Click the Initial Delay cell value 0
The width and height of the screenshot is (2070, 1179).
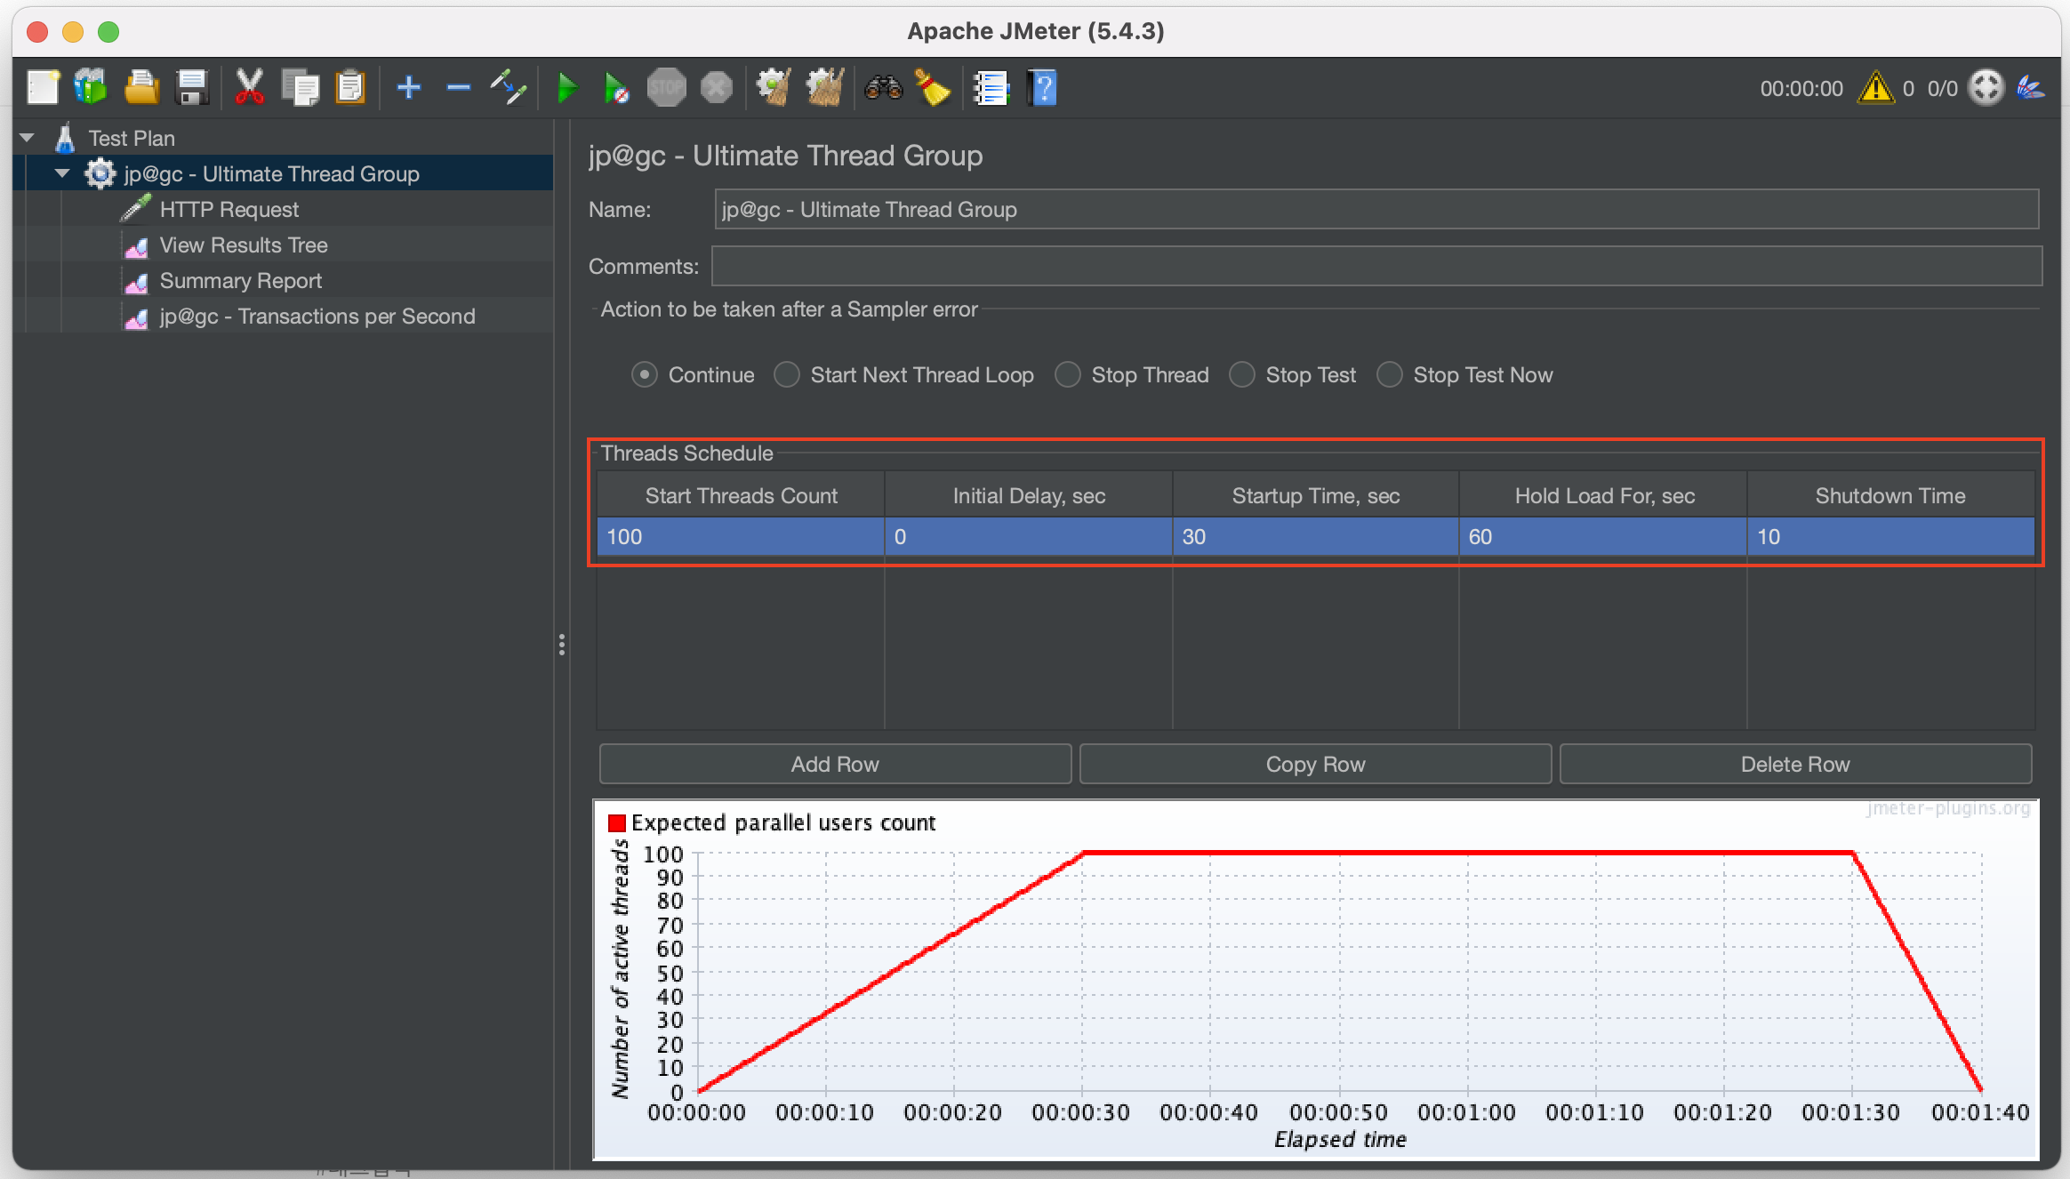[1029, 537]
